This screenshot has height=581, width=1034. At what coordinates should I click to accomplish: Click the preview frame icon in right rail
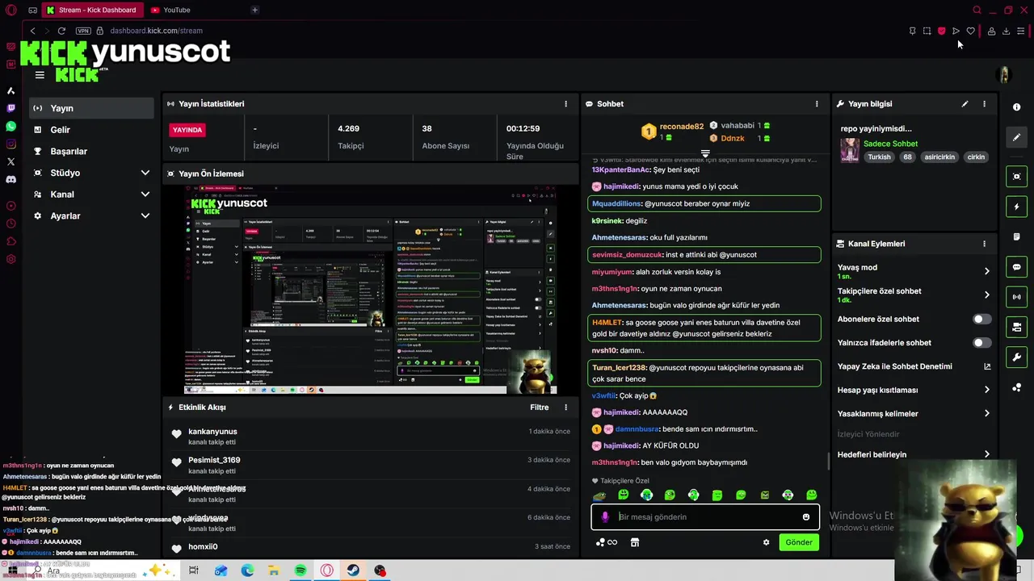click(x=1016, y=177)
